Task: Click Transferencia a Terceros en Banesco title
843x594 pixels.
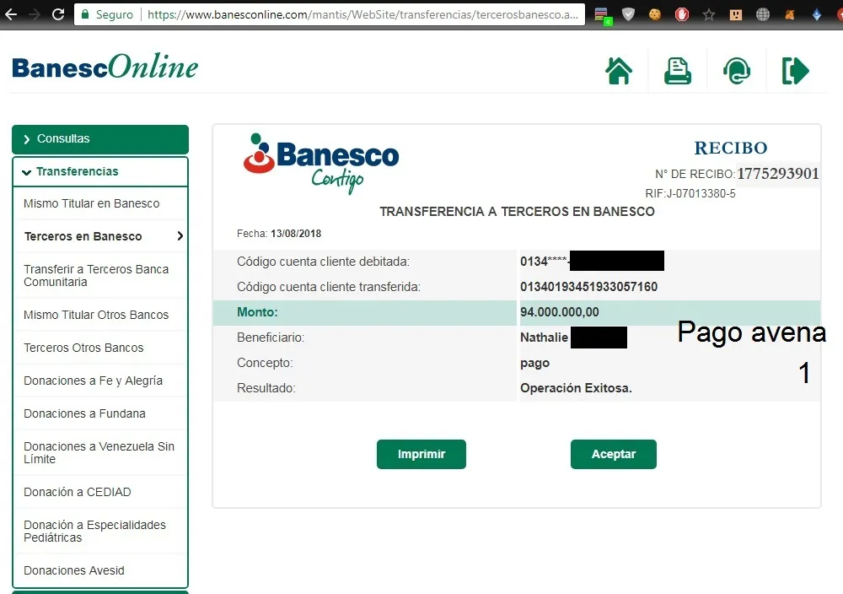Action: (518, 212)
